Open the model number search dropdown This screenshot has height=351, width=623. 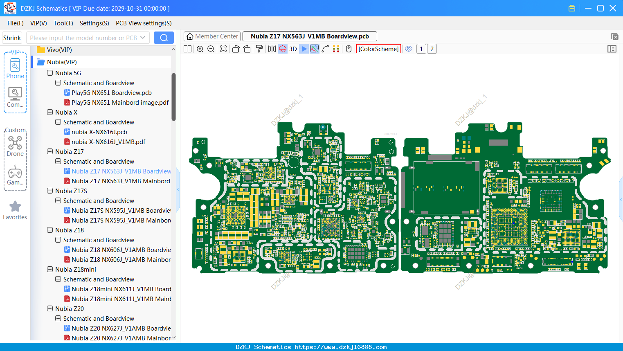pos(143,38)
